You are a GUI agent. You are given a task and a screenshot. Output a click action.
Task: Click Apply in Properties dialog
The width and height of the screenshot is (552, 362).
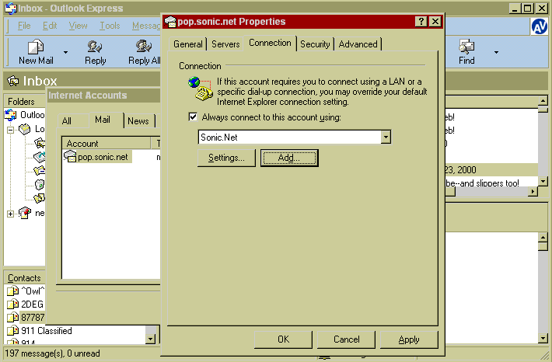click(409, 339)
